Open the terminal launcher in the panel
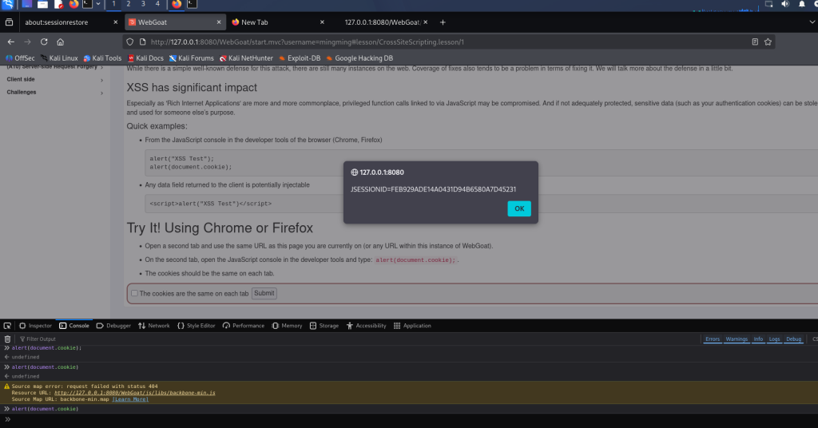This screenshot has height=428, width=818. tap(87, 4)
